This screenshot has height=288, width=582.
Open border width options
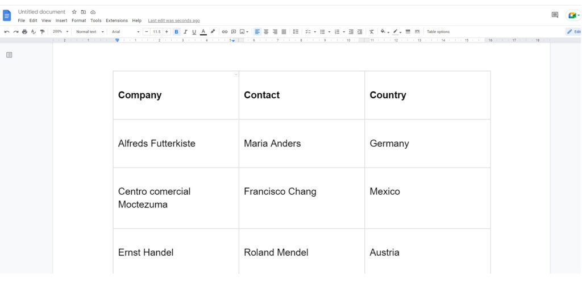[408, 32]
